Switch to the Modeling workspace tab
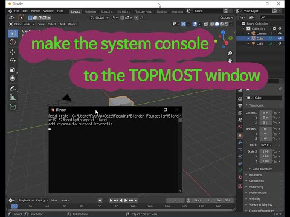 pos(90,11)
